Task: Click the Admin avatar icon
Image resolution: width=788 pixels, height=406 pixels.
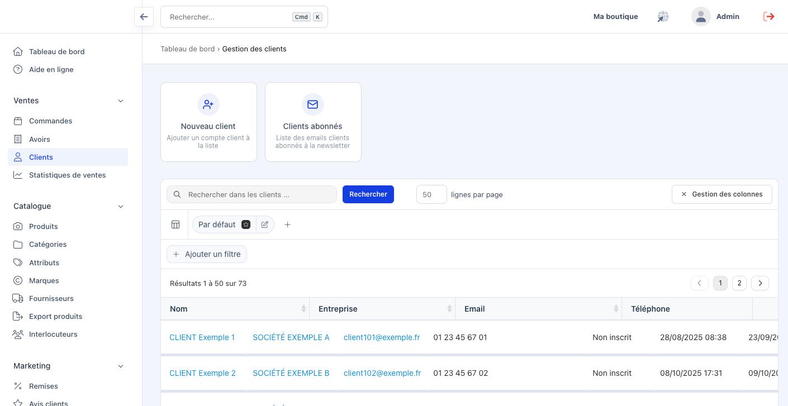Action: click(x=701, y=17)
